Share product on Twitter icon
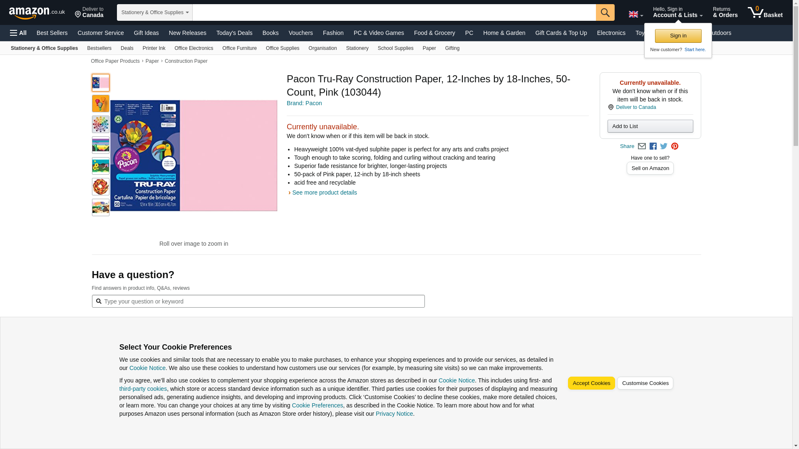Viewport: 799px width, 449px height. 664,146
